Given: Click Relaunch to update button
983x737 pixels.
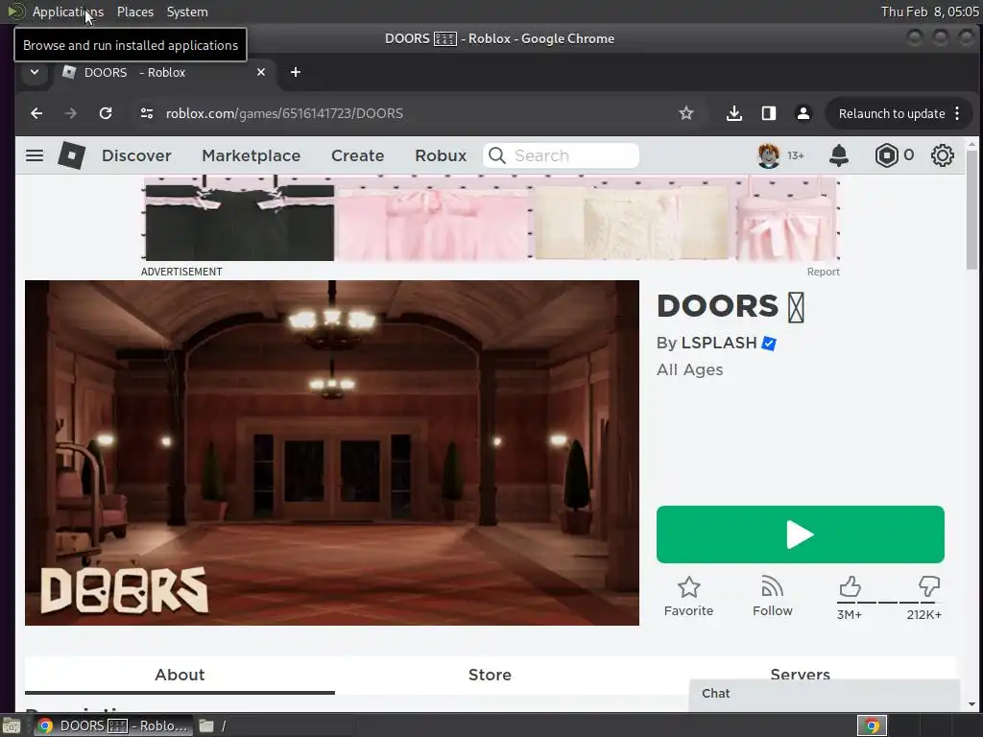Looking at the screenshot, I should [892, 113].
